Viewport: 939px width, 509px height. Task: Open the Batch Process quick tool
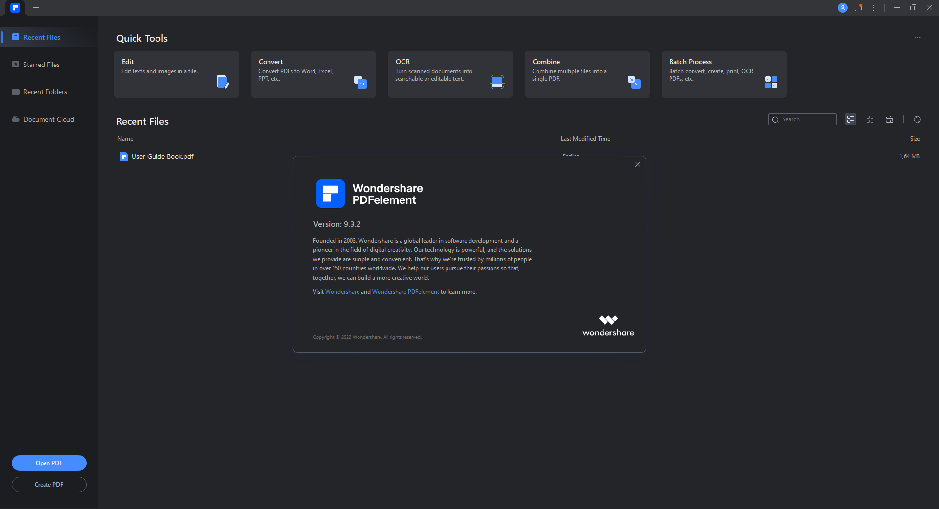tap(724, 74)
